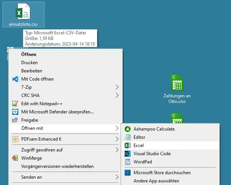Open with WordPad
This screenshot has width=231, height=185.
tap(170, 162)
